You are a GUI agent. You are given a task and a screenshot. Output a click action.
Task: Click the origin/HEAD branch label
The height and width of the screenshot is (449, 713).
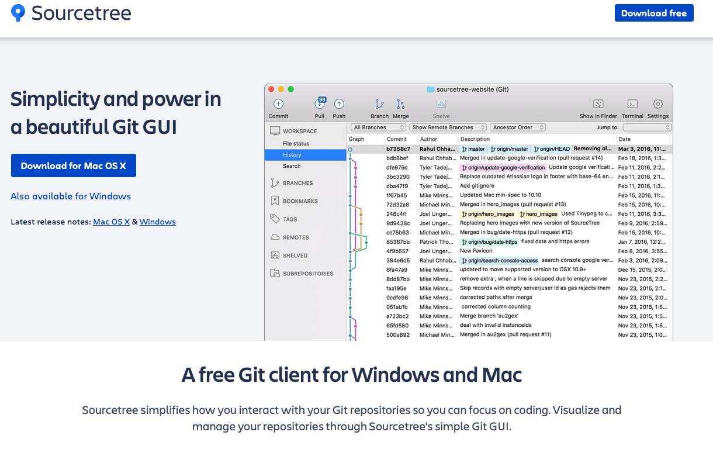(551, 149)
